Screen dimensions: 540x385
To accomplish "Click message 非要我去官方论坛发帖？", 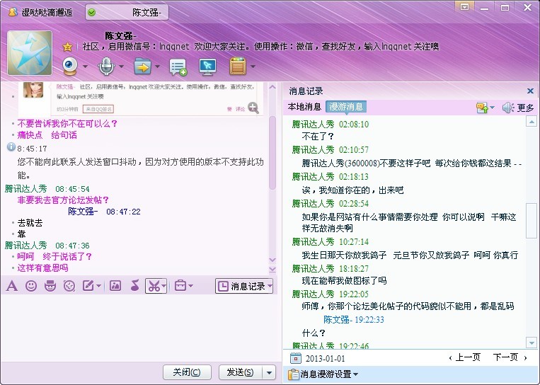I will pyautogui.click(x=63, y=200).
